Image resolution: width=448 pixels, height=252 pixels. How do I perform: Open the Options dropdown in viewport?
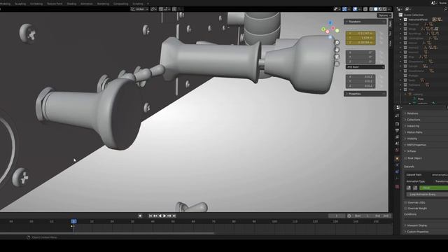coord(384,15)
